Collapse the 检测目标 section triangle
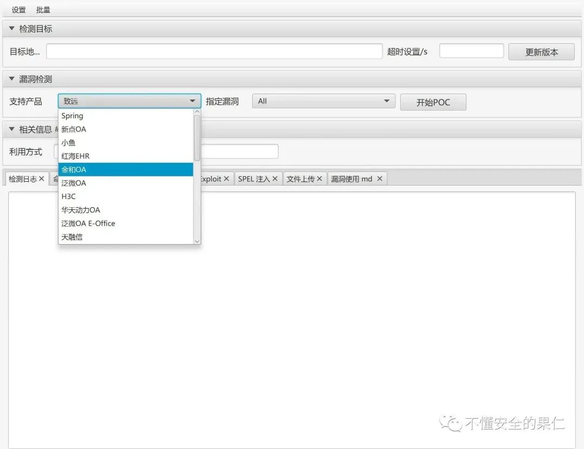 pyautogui.click(x=11, y=28)
